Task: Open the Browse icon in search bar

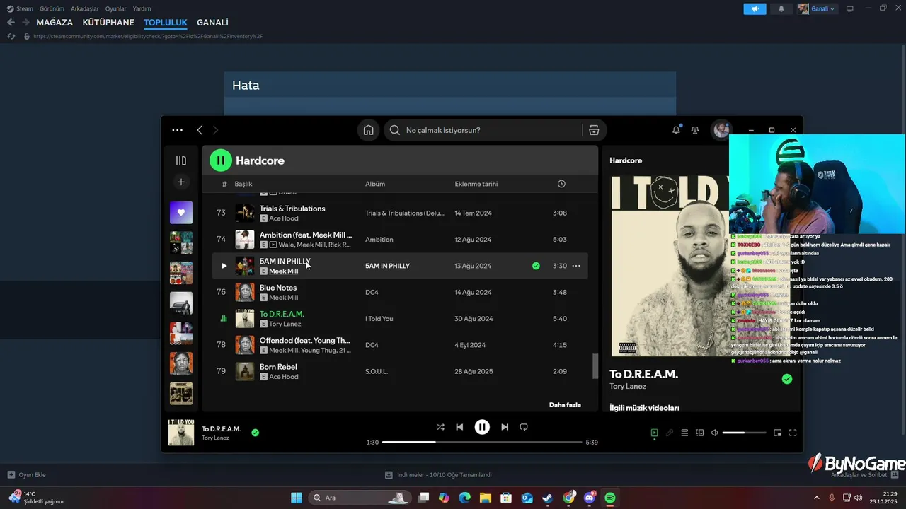Action: [x=594, y=130]
